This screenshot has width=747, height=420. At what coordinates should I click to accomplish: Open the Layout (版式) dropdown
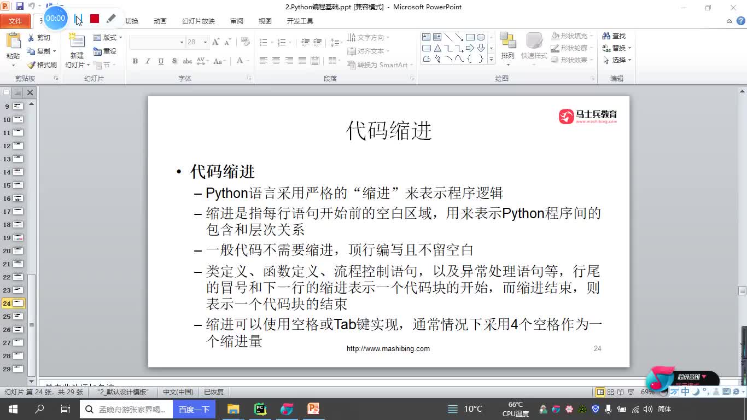coord(107,38)
